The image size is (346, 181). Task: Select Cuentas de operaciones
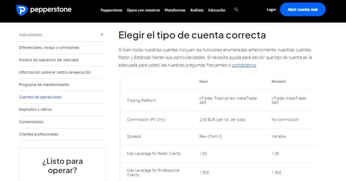pyautogui.click(x=40, y=97)
